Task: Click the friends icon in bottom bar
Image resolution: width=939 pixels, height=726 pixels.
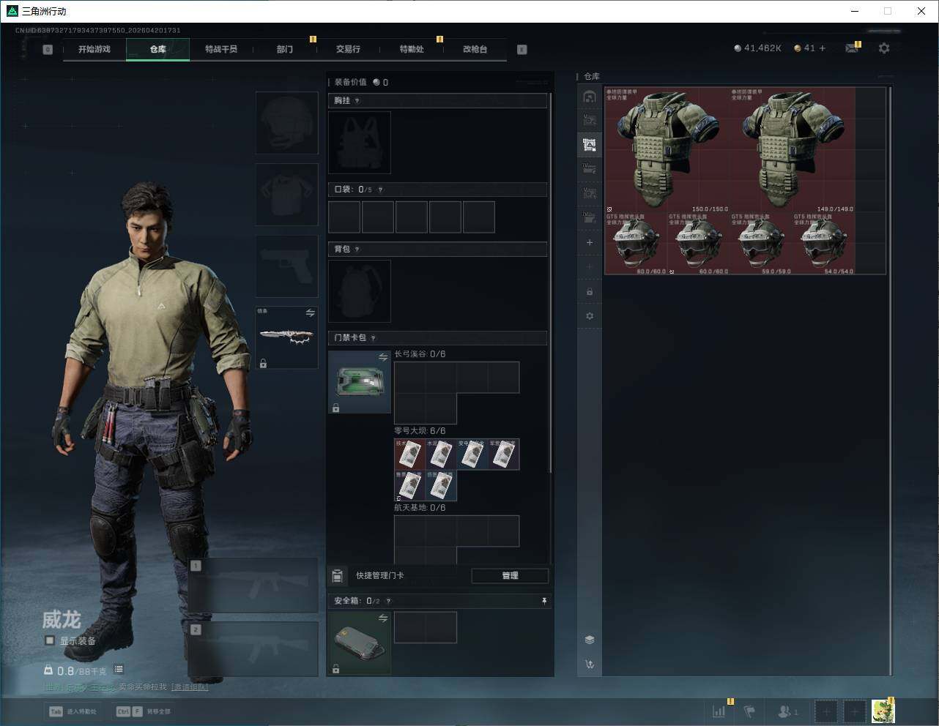Action: 787,711
